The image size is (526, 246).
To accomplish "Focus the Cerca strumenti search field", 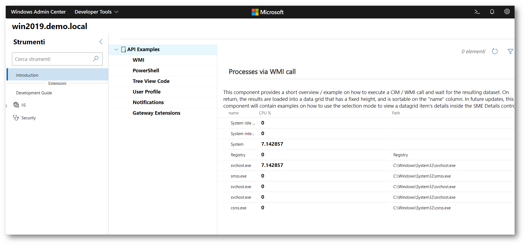I will point(52,59).
